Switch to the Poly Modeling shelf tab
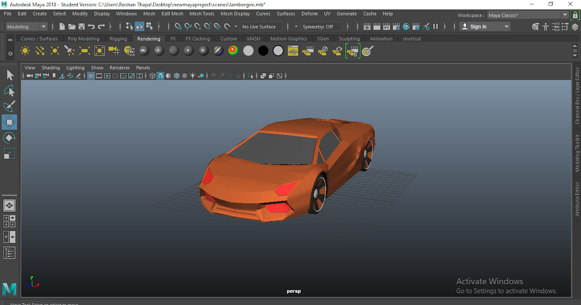 [x=83, y=38]
